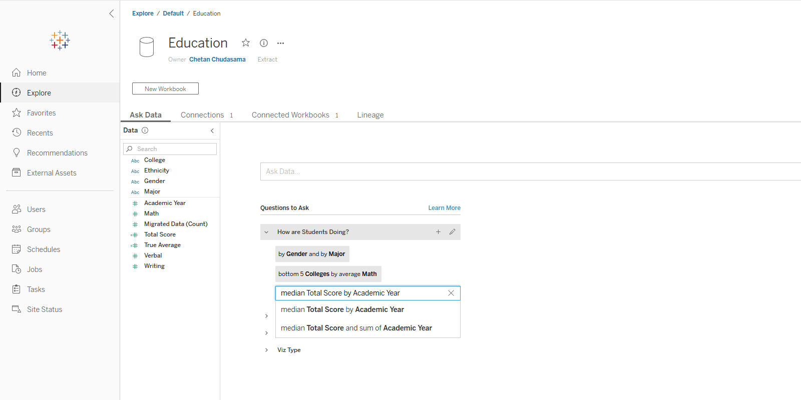The height and width of the screenshot is (400, 801).
Task: Click the Explore breadcrumb link
Action: 143,13
